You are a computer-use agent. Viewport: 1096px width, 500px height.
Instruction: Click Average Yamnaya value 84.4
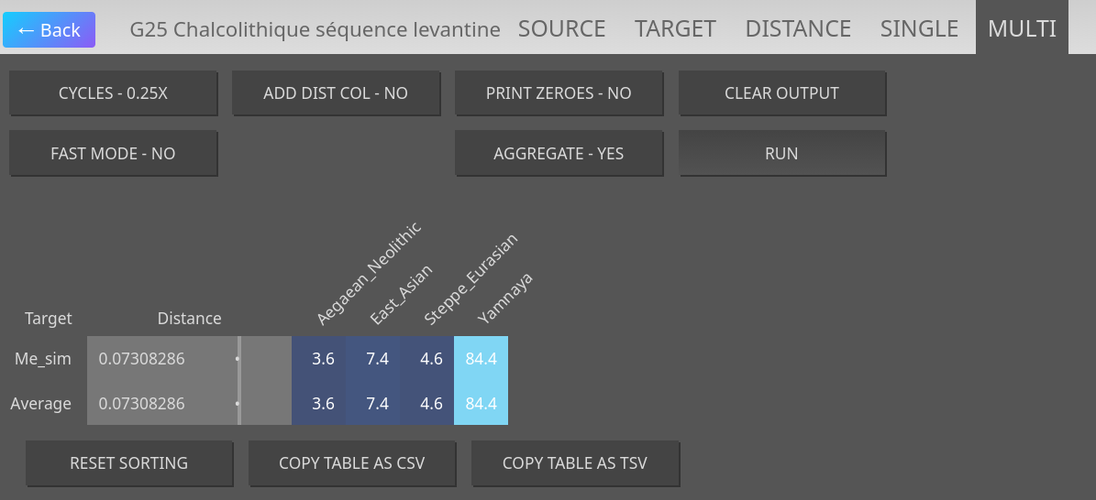[x=481, y=404]
